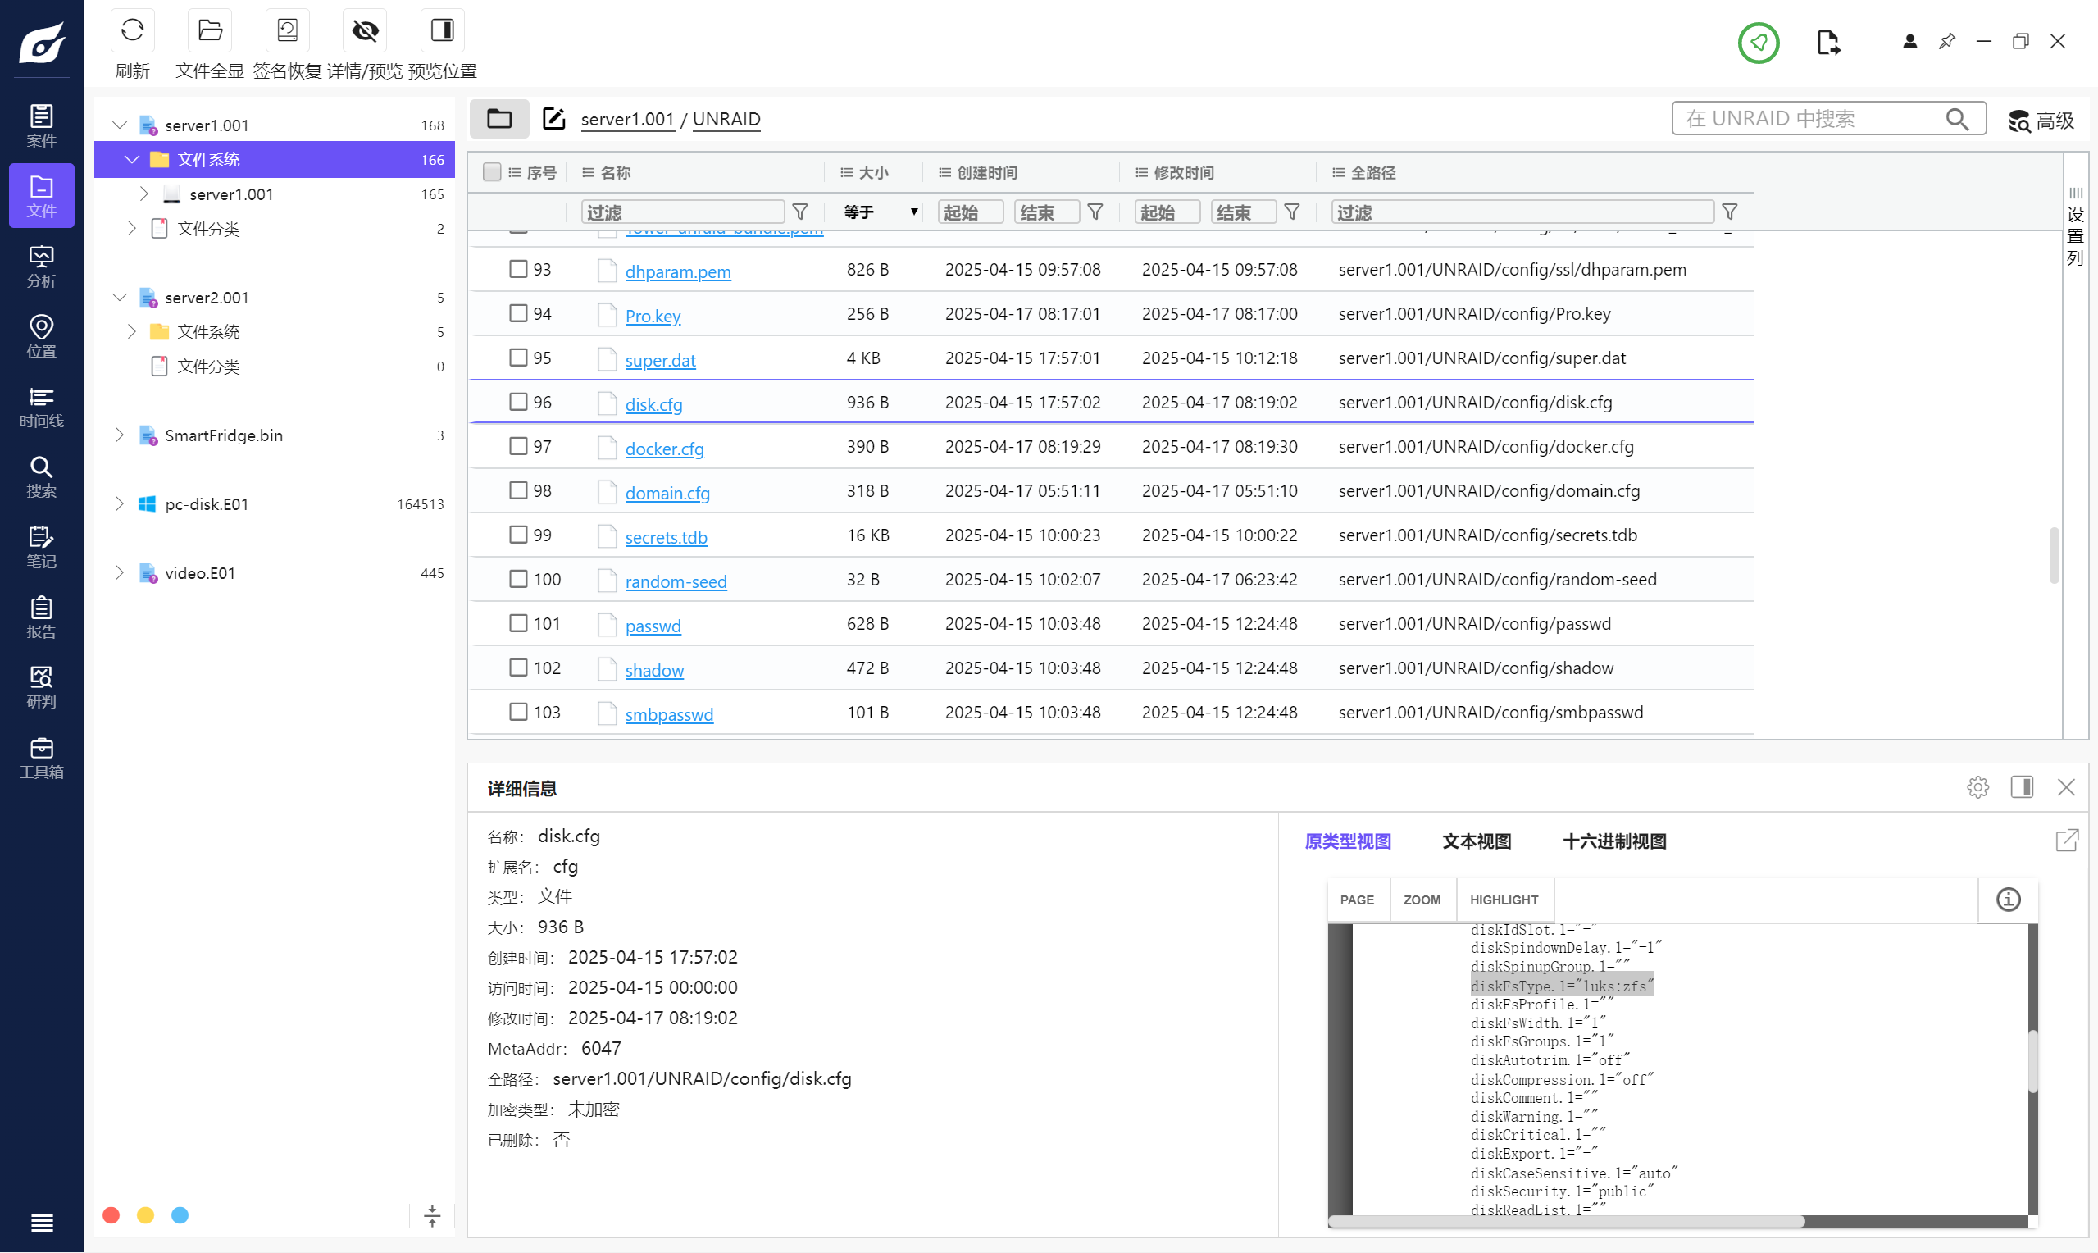The width and height of the screenshot is (2098, 1253).
Task: Click the user account icon
Action: pos(1909,41)
